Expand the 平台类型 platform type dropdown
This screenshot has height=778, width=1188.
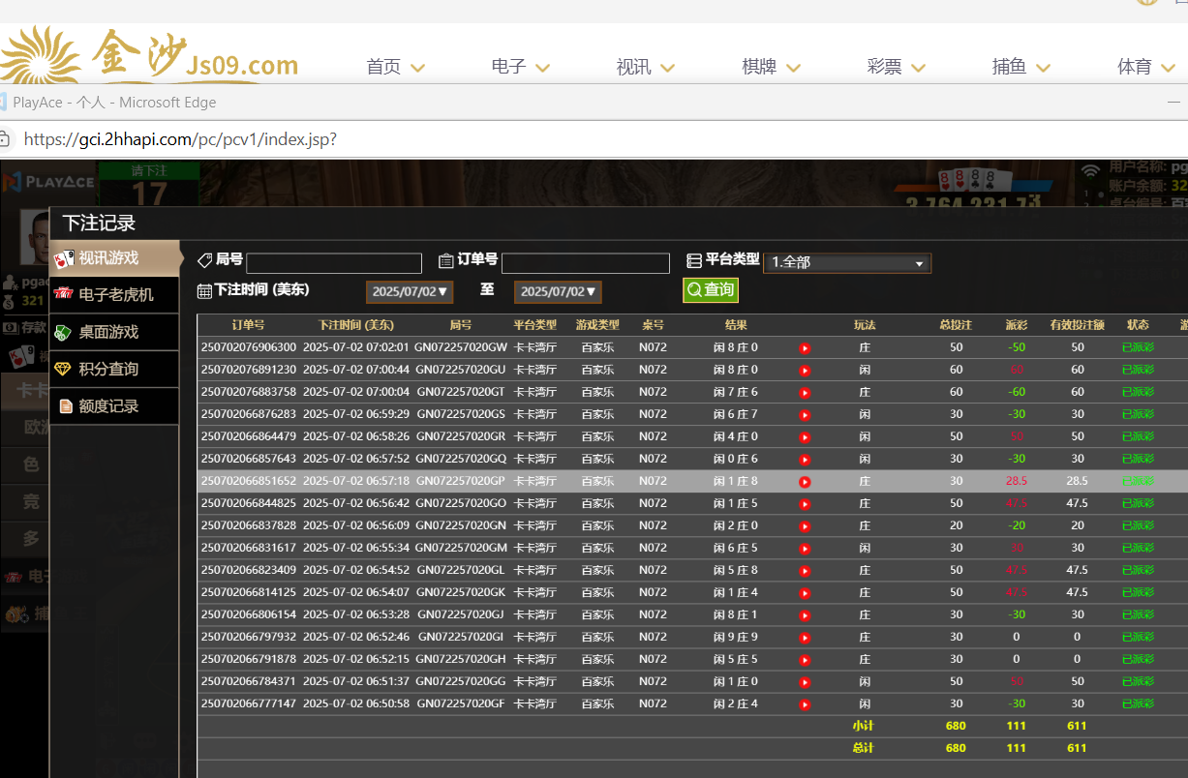point(846,262)
